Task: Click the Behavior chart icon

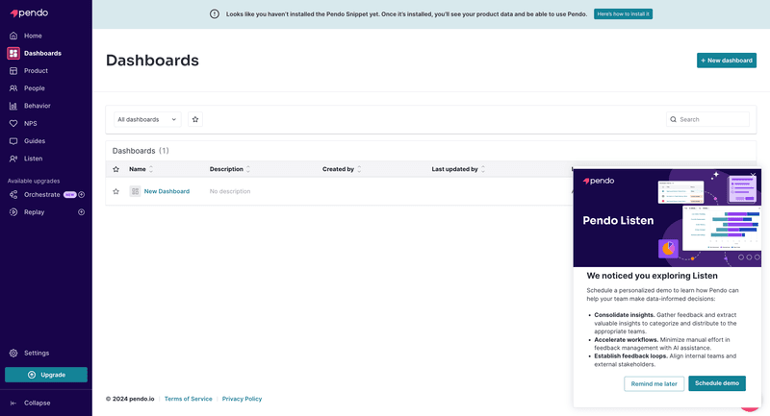Action: (x=13, y=106)
